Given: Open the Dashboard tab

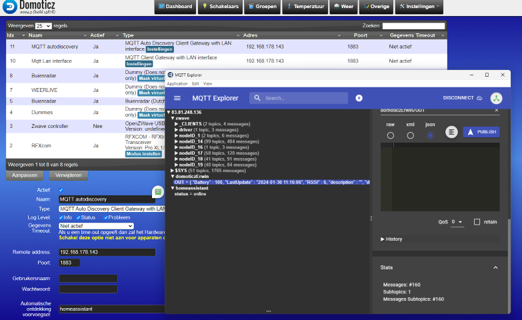Looking at the screenshot, I should [175, 7].
